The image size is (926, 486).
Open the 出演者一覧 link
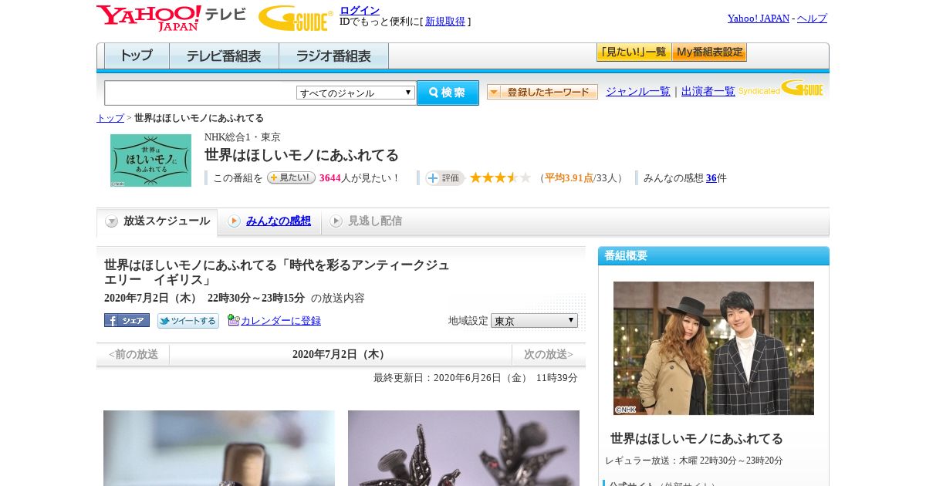(708, 91)
